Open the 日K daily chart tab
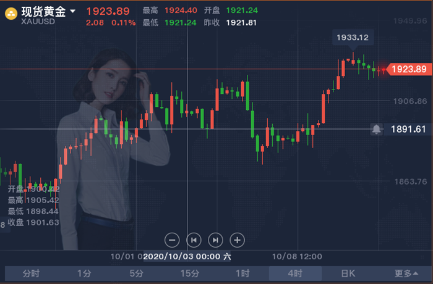Screen dimensions: 433x284 pos(348,274)
